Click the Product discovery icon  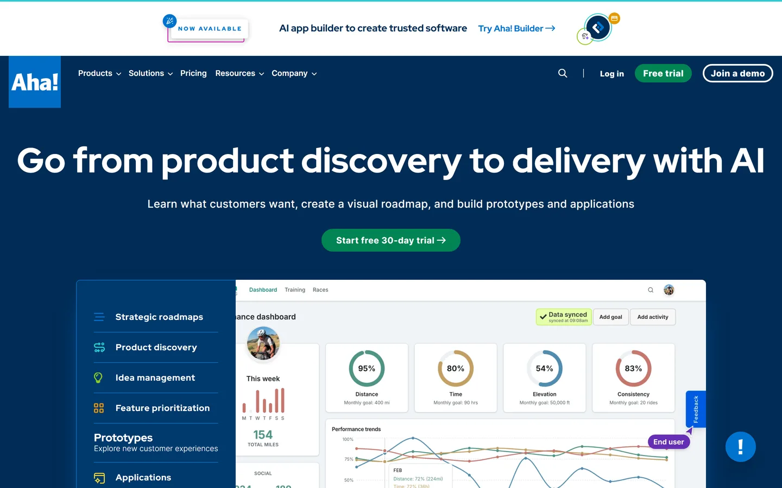pos(99,348)
